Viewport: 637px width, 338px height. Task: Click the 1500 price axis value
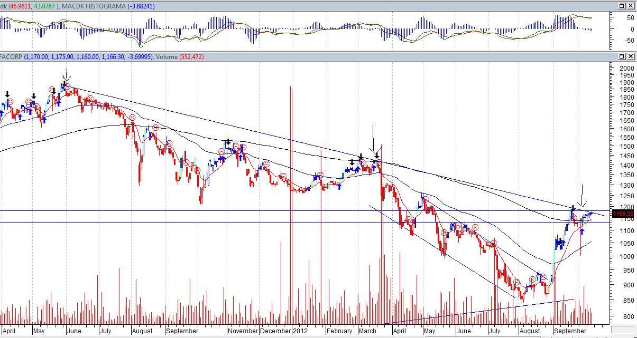coord(626,147)
